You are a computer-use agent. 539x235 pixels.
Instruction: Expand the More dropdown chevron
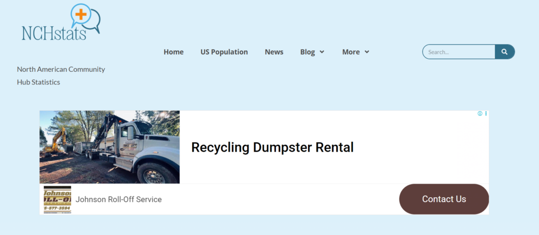point(367,52)
